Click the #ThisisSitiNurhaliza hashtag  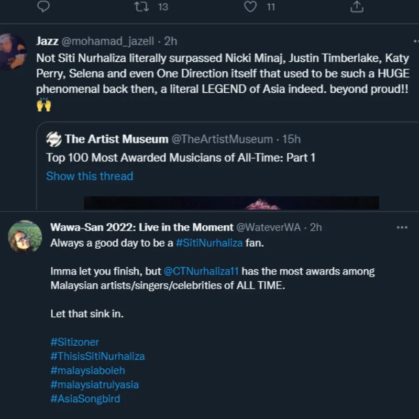coord(97,356)
